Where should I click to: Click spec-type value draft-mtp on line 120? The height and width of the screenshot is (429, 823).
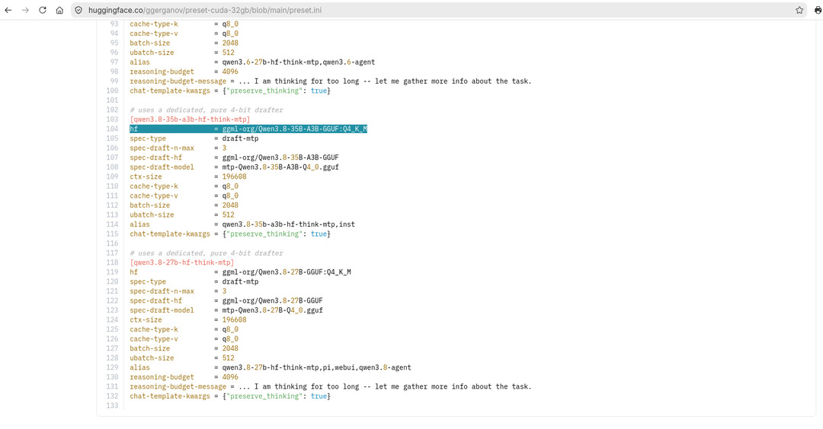[240, 281]
